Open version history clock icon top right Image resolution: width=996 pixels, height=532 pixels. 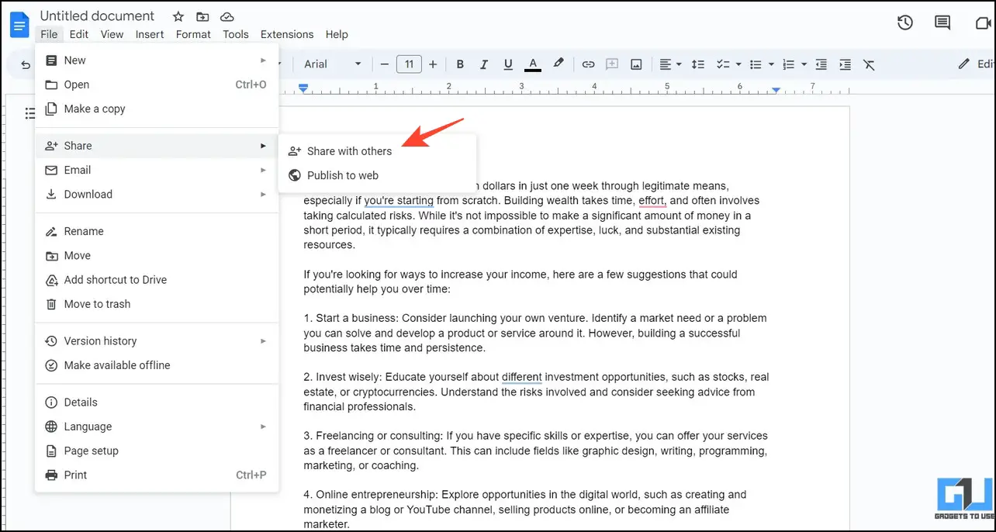[x=905, y=23]
